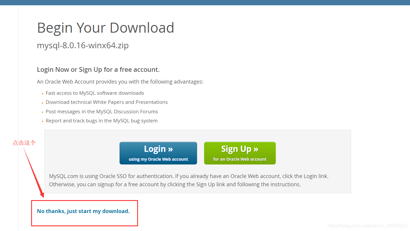Viewport: 410px width, 231px height.
Task: Click the blue Login button
Action: (158, 153)
